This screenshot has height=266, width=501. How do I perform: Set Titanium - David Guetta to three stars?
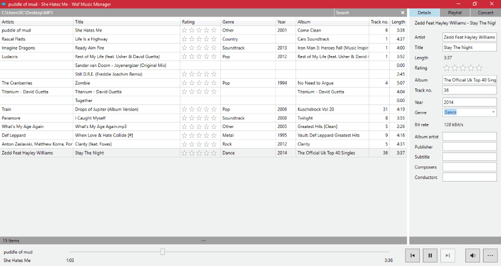pyautogui.click(x=199, y=92)
